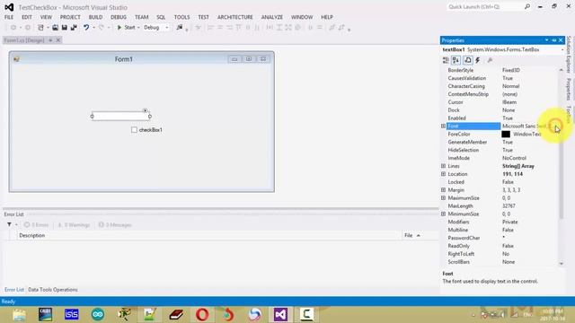575x323 pixels.
Task: Click the Open File toolbar icon
Action: pyautogui.click(x=55, y=28)
